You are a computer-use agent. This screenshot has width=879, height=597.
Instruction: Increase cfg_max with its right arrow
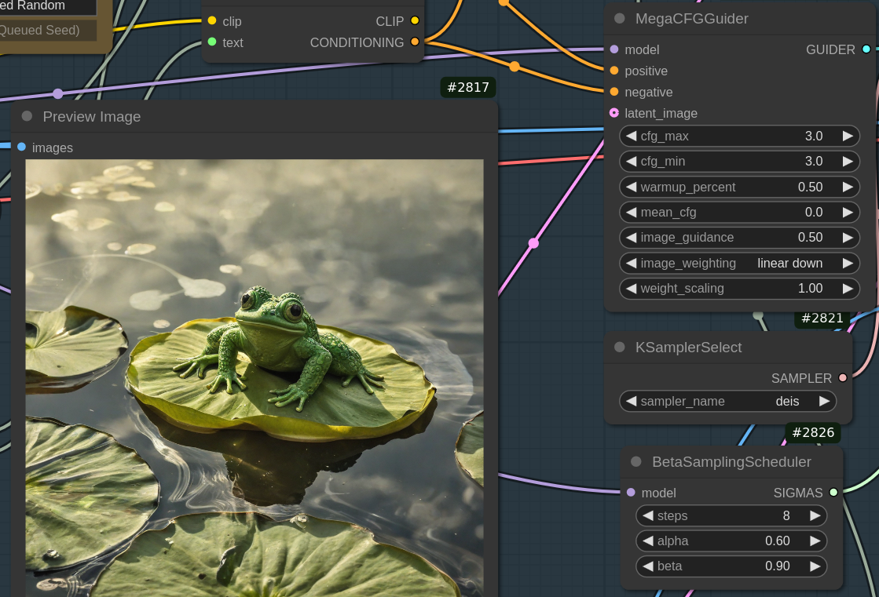tap(848, 136)
